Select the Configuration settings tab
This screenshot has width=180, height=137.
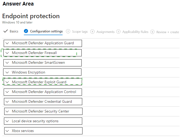(46, 31)
